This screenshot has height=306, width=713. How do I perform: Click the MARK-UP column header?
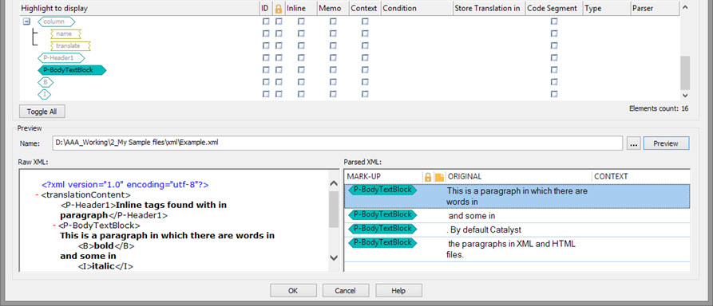(383, 177)
